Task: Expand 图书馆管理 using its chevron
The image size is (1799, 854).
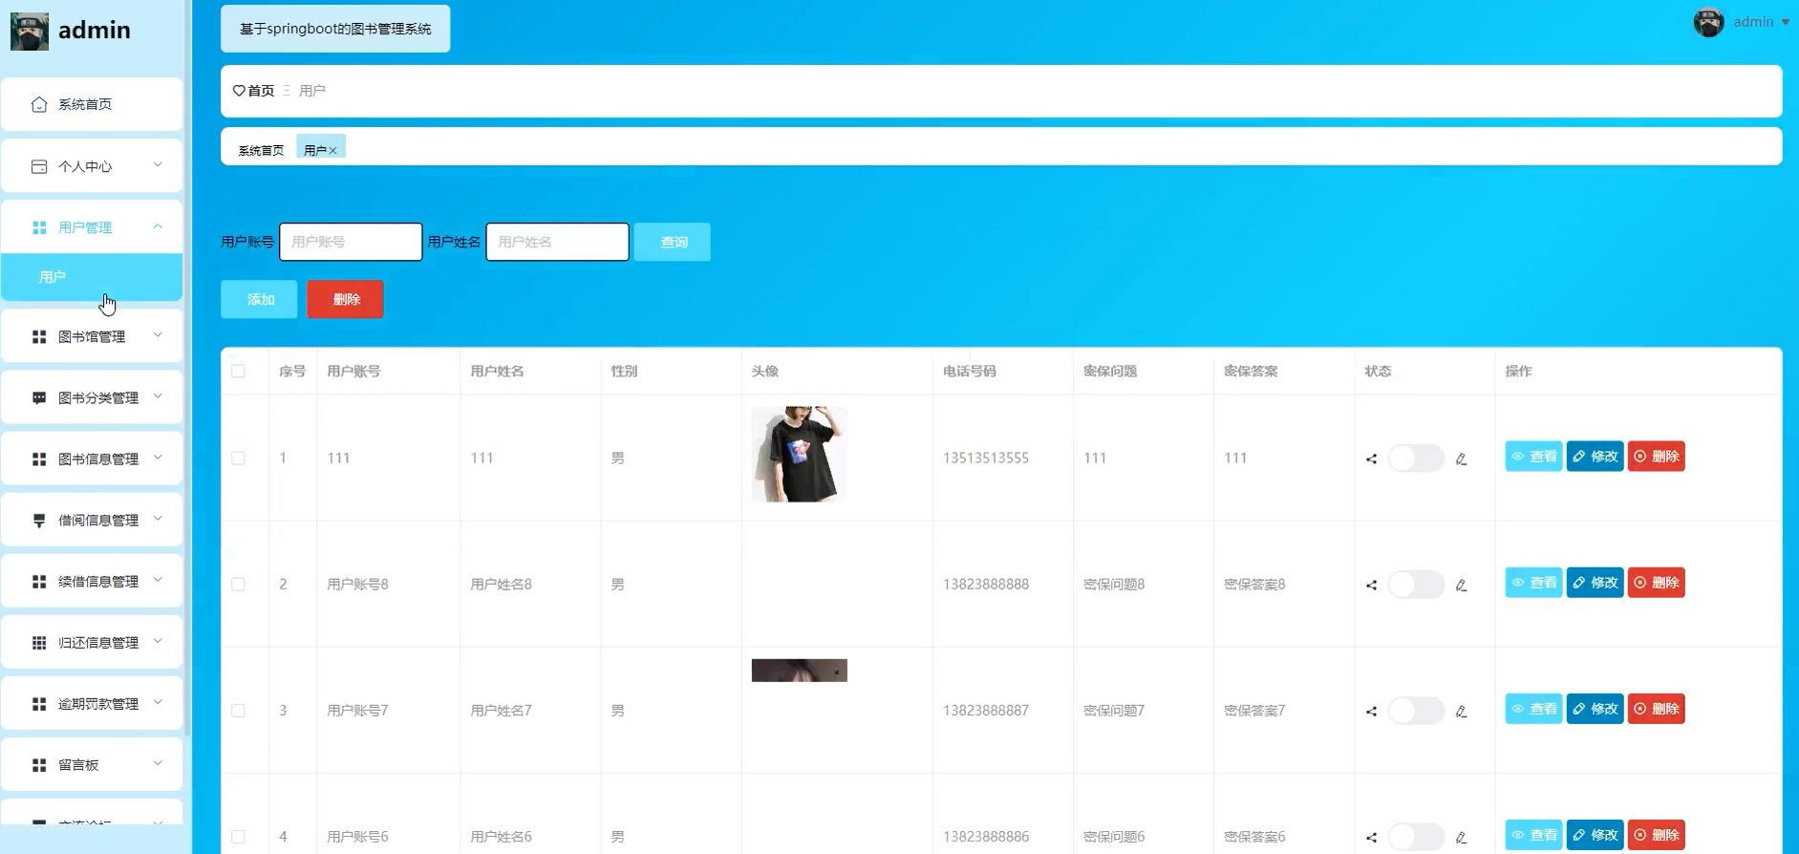Action: [x=158, y=335]
